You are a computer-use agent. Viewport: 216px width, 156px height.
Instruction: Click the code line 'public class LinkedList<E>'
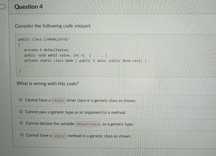click(x=44, y=39)
